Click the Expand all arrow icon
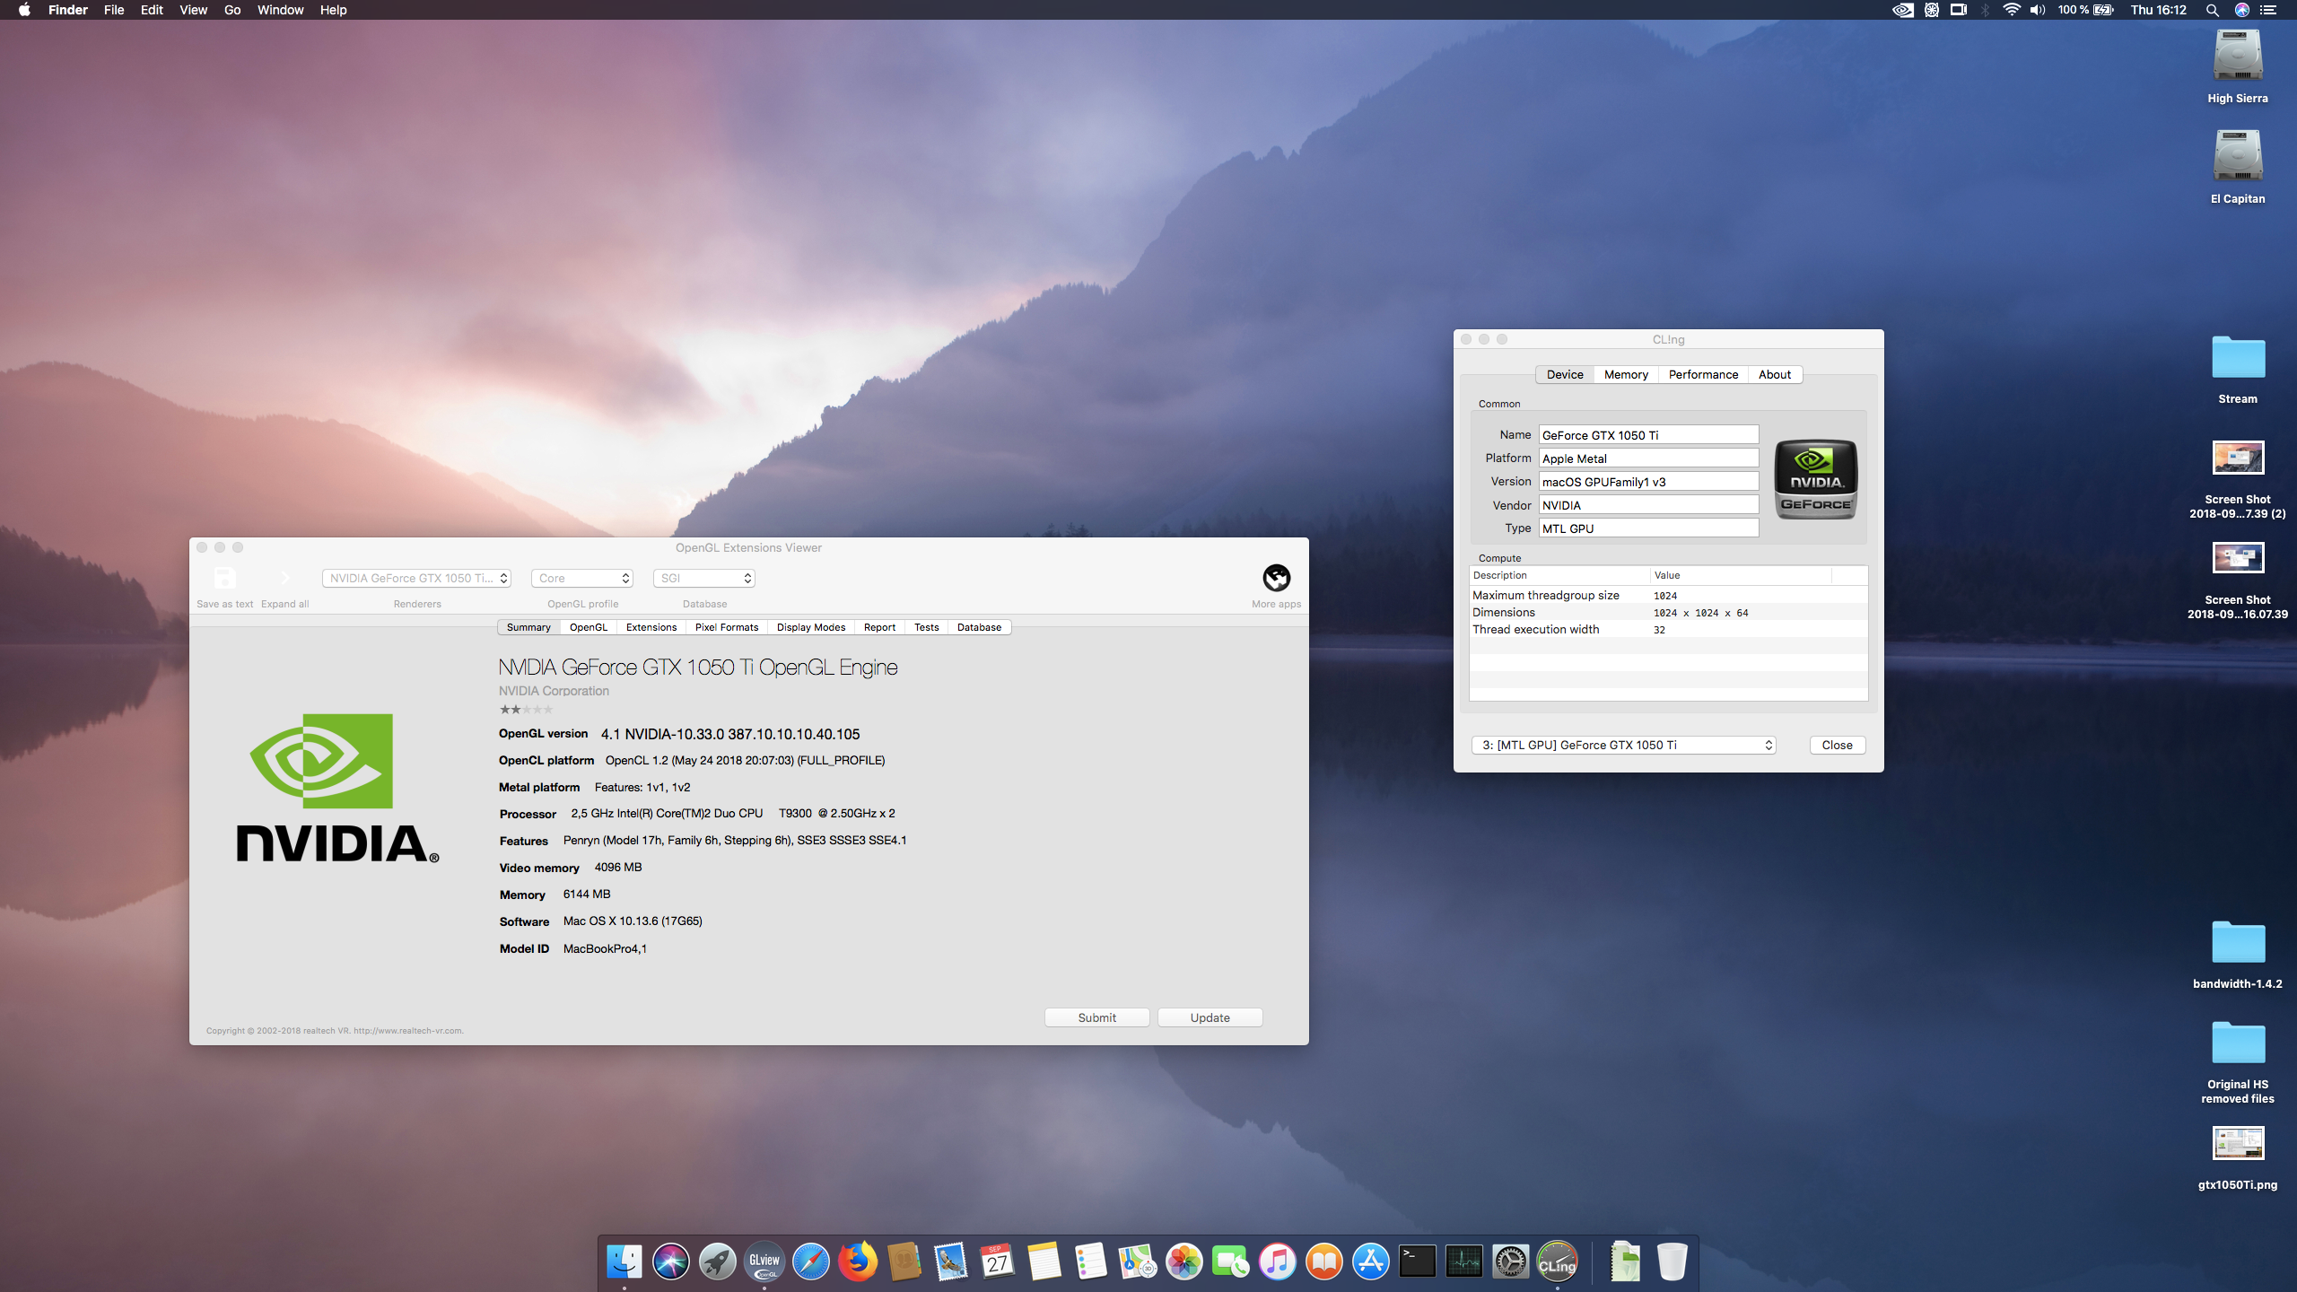This screenshot has width=2297, height=1292. 284,578
